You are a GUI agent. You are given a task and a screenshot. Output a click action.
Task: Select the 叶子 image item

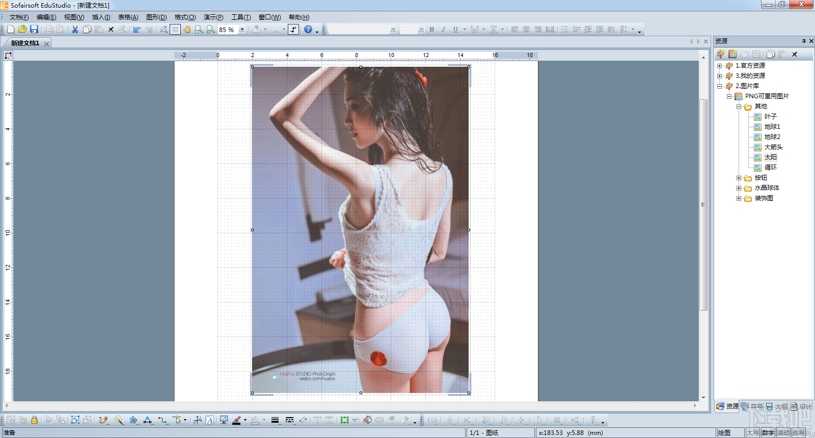click(770, 117)
